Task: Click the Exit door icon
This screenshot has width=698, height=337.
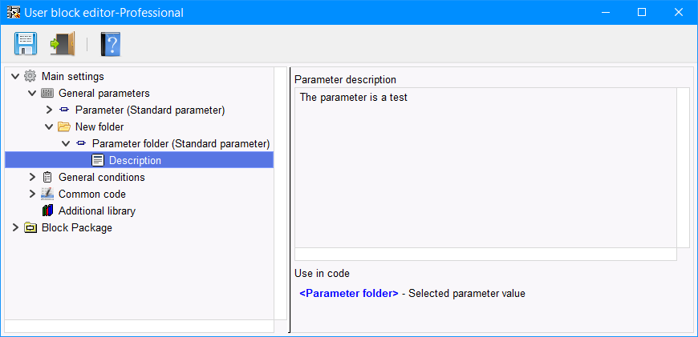Action: [62, 43]
